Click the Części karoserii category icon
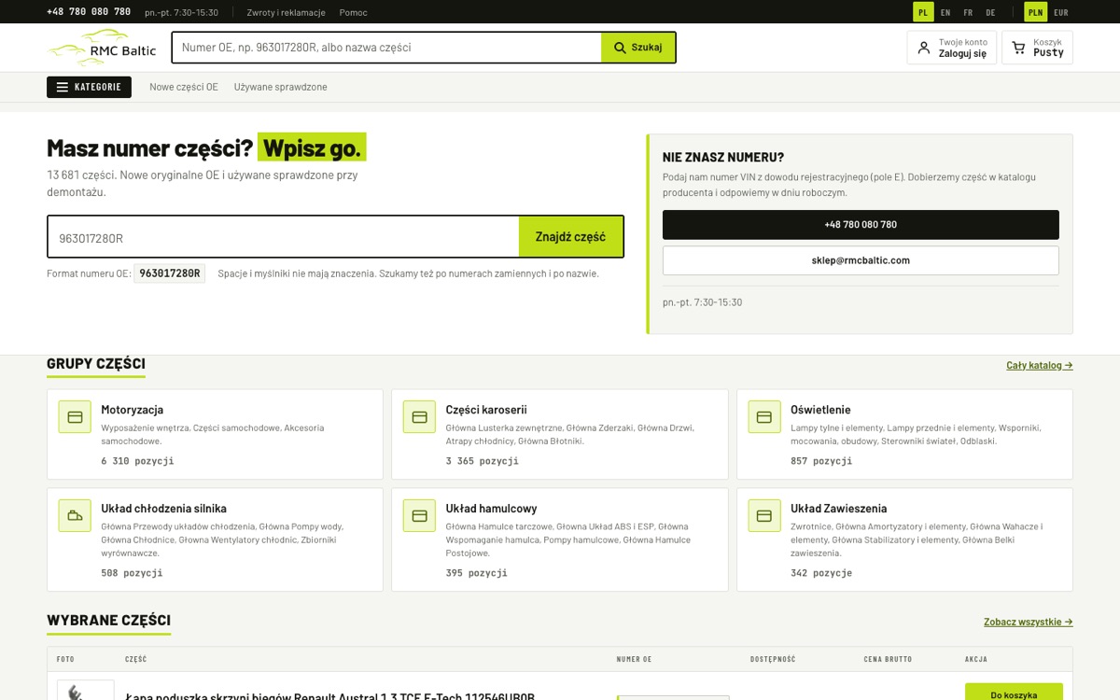The image size is (1120, 700). [x=419, y=417]
